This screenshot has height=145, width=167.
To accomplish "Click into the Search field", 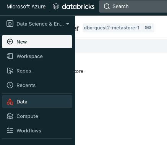I will click(x=133, y=6).
